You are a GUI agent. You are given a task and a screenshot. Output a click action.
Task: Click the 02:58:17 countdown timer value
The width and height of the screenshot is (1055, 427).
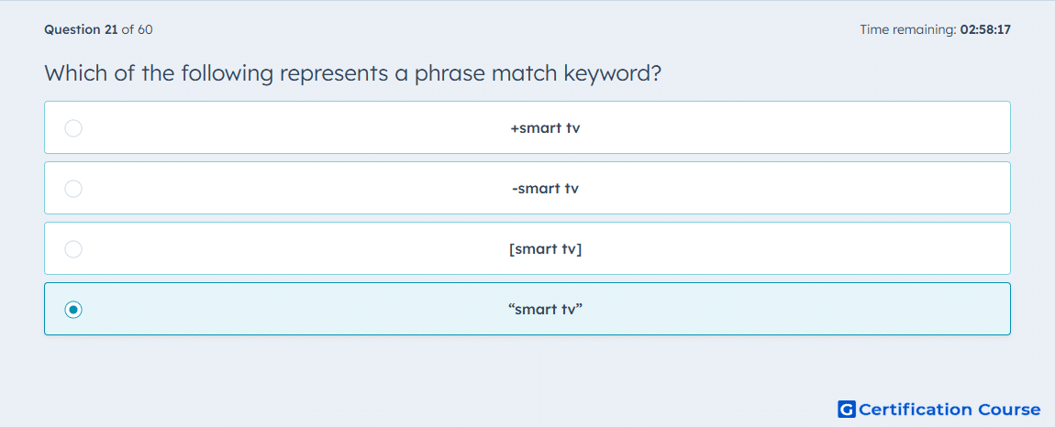(x=986, y=29)
